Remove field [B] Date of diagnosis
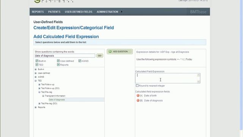 pos(138,100)
